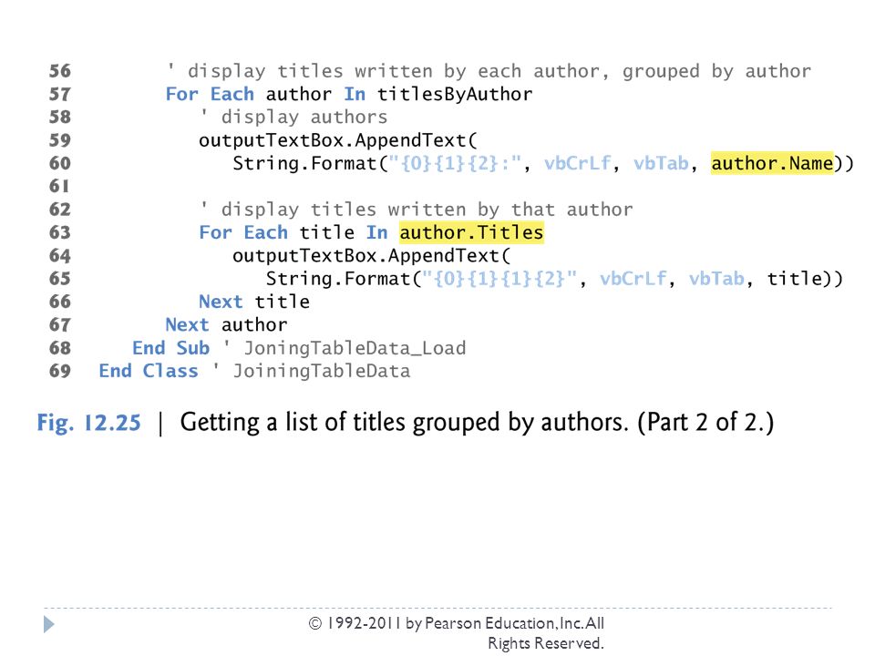
Task: Click 'End Sub' keyword
Action: (x=170, y=347)
